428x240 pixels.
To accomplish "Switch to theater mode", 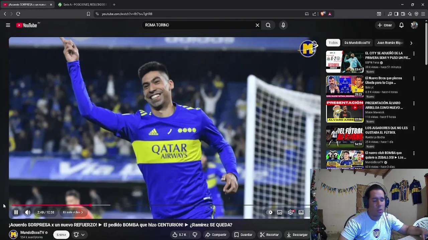I will pyautogui.click(x=301, y=212).
